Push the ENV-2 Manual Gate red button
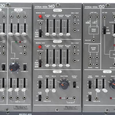This screenshot has width=115, height=115. pos(40,47)
